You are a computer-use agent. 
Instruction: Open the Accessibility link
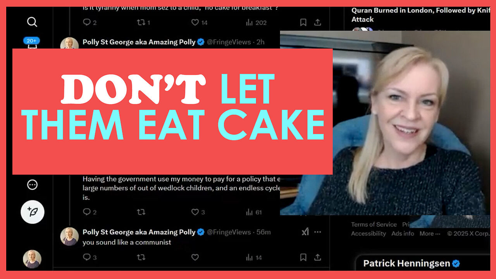368,233
